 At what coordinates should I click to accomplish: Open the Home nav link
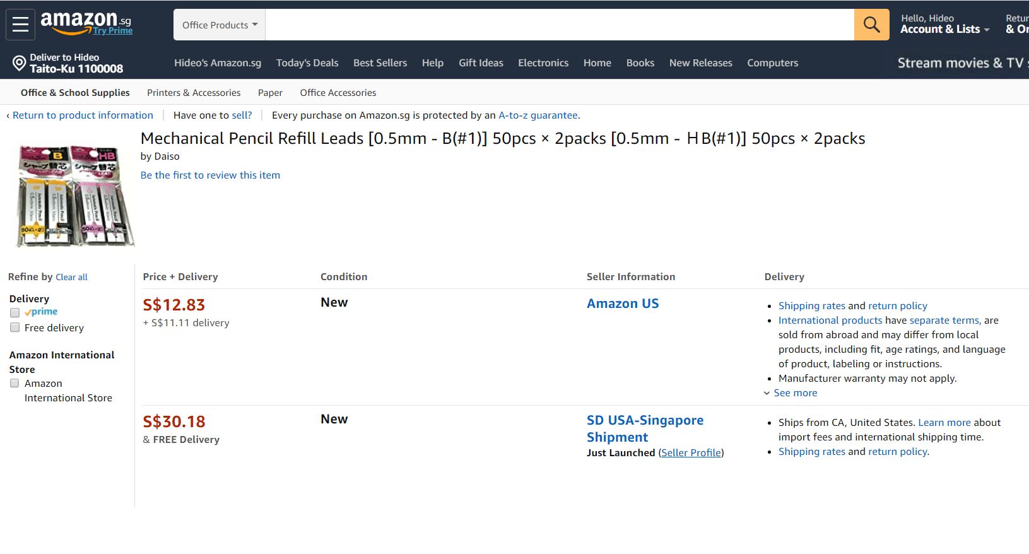(x=597, y=63)
